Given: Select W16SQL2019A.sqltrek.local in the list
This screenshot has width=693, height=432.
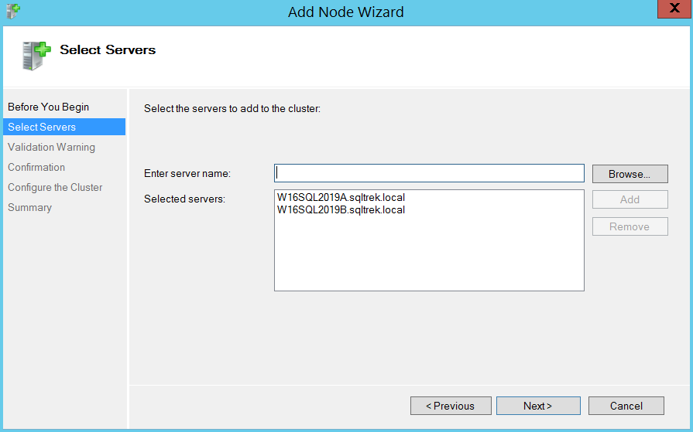Looking at the screenshot, I should tap(341, 198).
